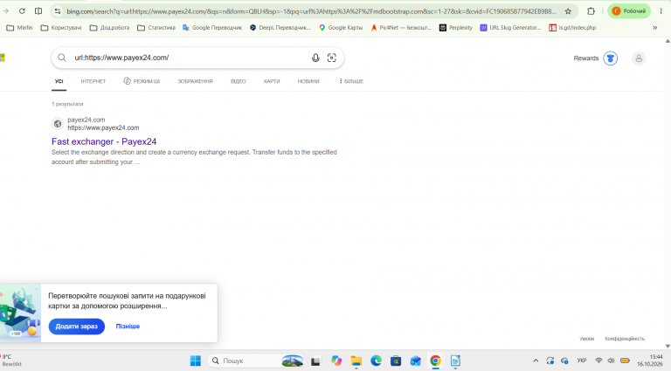This screenshot has height=371, width=671.
Task: Switch УКР keyboard language
Action: point(582,361)
